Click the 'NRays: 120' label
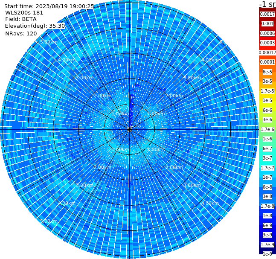 point(21,33)
